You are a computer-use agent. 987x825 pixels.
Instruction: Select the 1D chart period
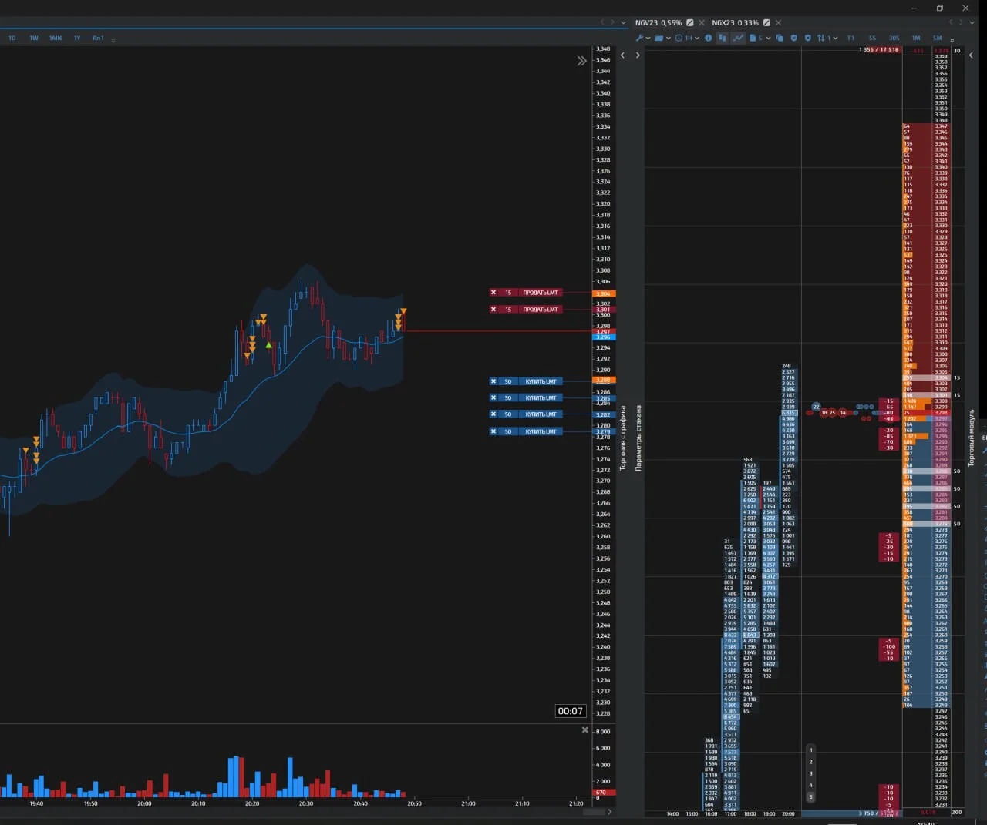(12, 38)
